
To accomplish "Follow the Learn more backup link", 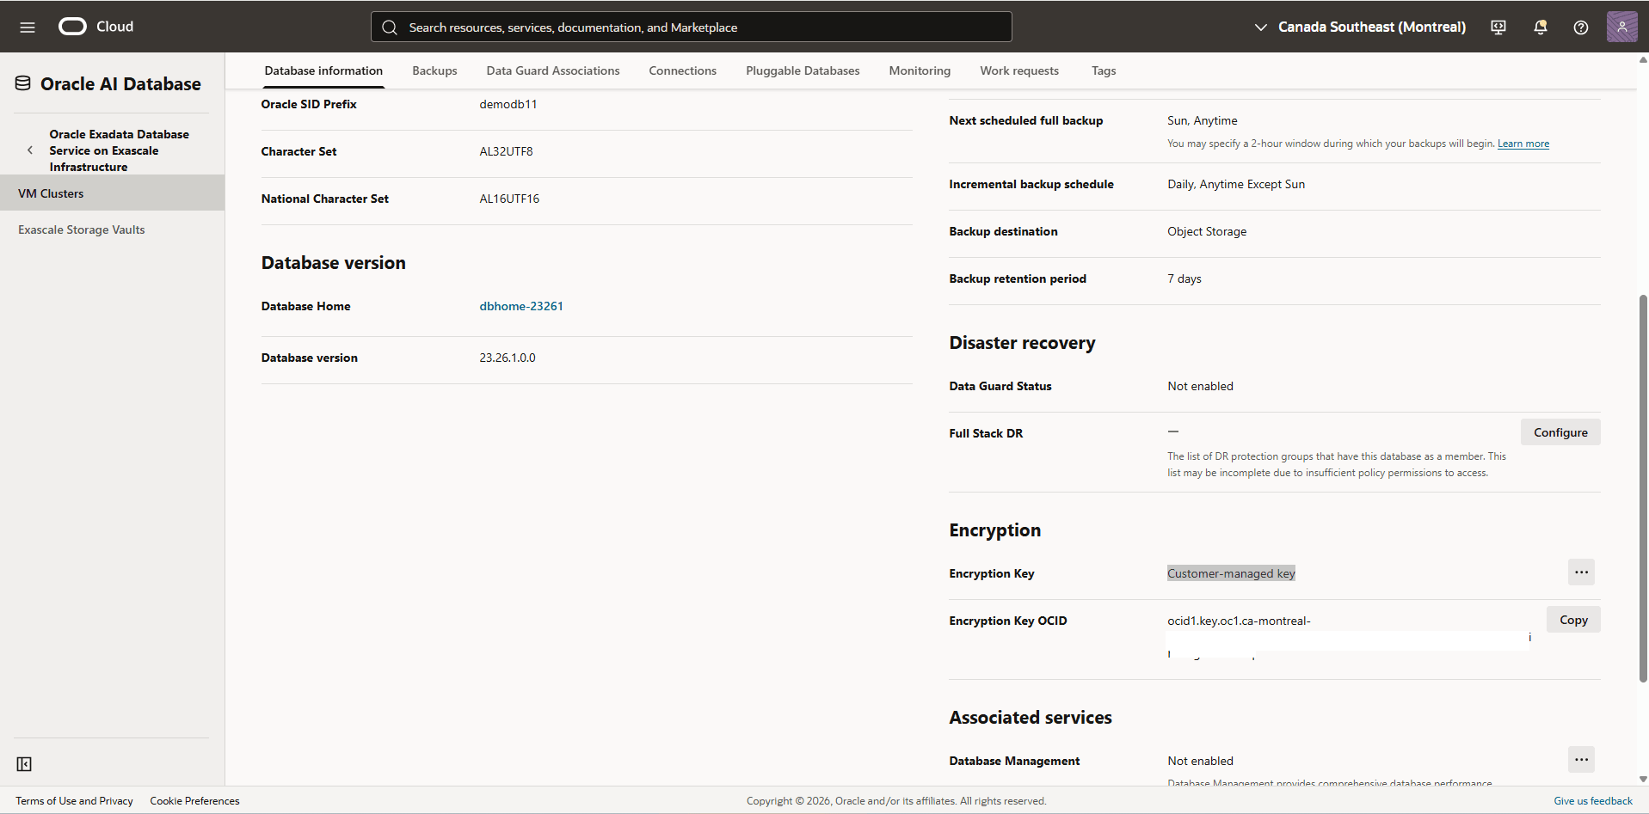I will [x=1523, y=144].
